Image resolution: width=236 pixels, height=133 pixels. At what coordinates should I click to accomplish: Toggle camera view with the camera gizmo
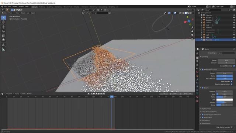[192, 35]
